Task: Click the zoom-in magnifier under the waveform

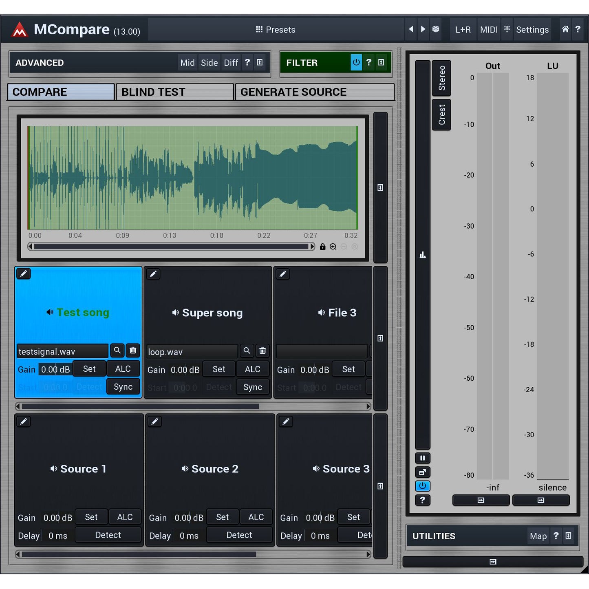Action: (333, 247)
